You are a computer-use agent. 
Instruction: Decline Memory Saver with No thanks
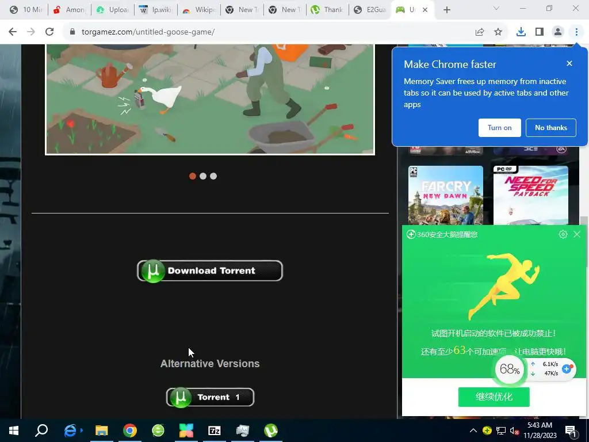[x=550, y=128]
